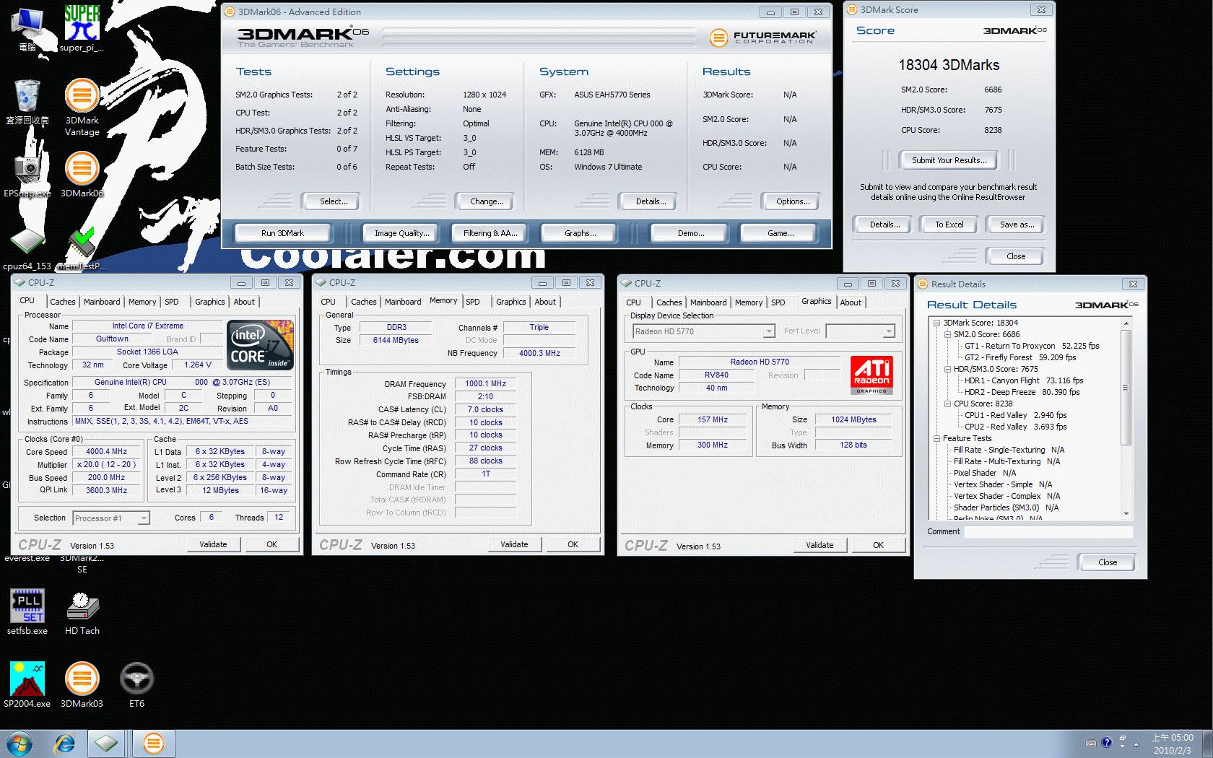Open About tab in Graphics CPU-Z window
The image size is (1213, 758).
click(x=851, y=302)
